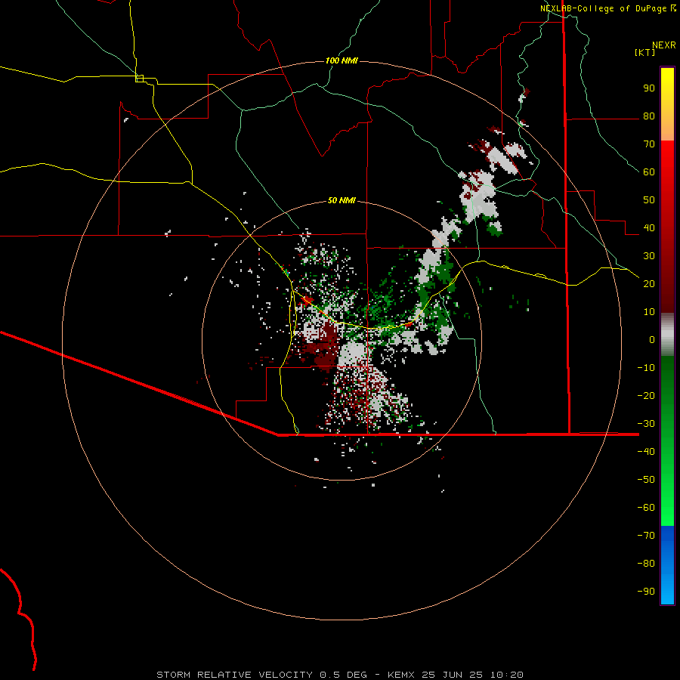Click the 50 NMI range ring label
Image resolution: width=680 pixels, height=680 pixels.
tap(342, 200)
